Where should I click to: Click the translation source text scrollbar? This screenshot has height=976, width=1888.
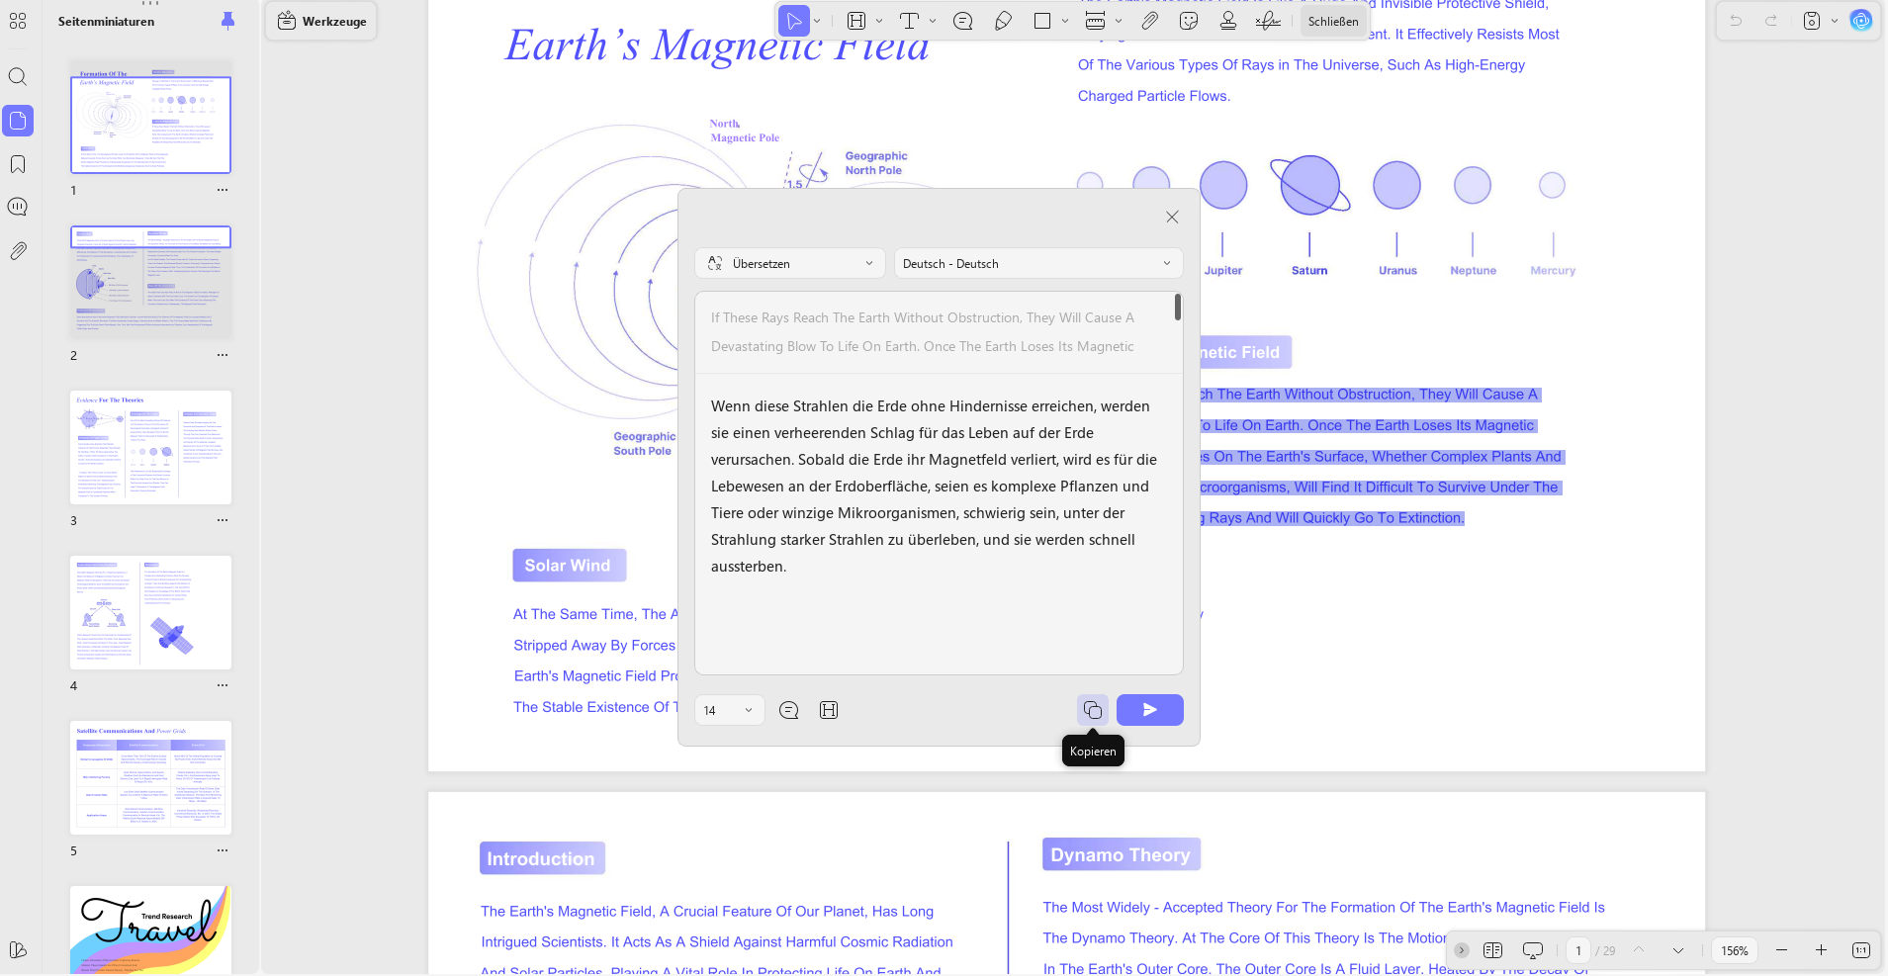tap(1177, 308)
